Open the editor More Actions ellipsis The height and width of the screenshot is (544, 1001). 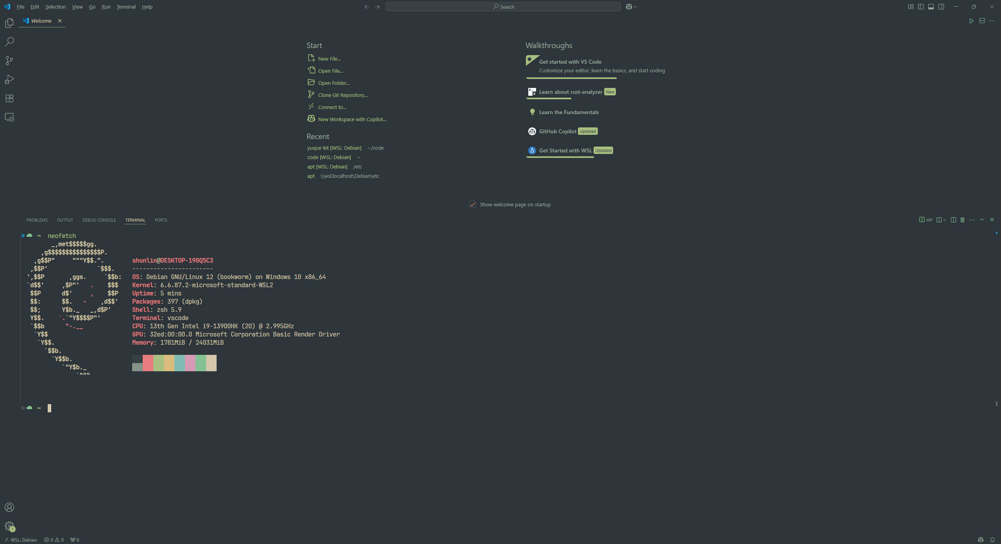click(x=992, y=21)
